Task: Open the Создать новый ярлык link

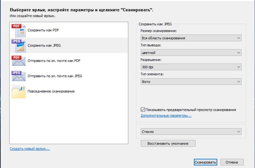Action: point(30,149)
